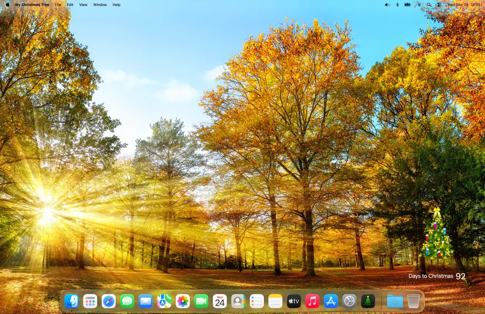Open the File menu
This screenshot has height=314, width=485.
pos(58,5)
